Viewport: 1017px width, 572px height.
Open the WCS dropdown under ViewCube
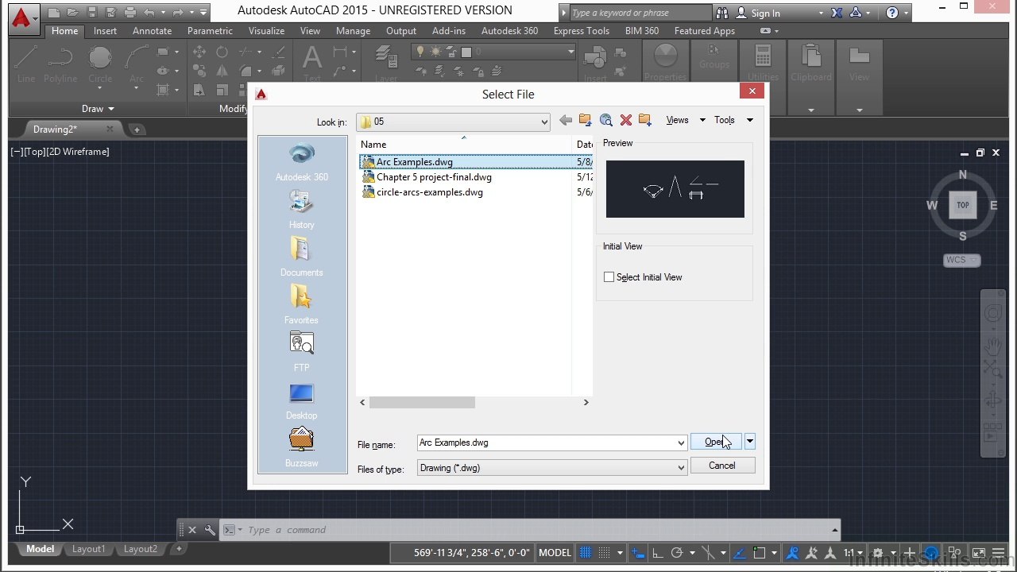coord(962,260)
